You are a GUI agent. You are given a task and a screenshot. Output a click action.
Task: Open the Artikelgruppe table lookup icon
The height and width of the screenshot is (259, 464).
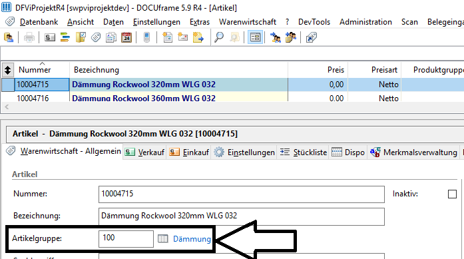pyautogui.click(x=162, y=238)
